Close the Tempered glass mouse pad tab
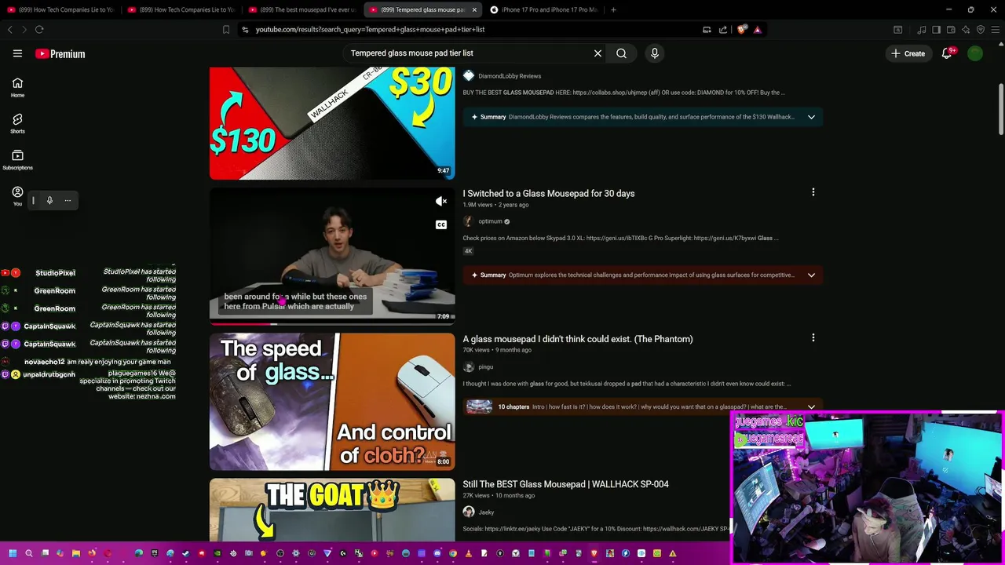This screenshot has width=1005, height=565. [x=474, y=9]
